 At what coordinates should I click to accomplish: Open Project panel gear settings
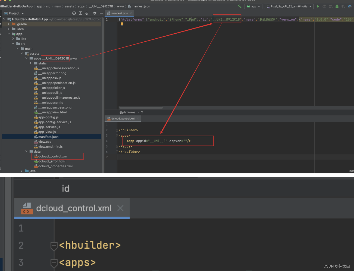point(95,13)
